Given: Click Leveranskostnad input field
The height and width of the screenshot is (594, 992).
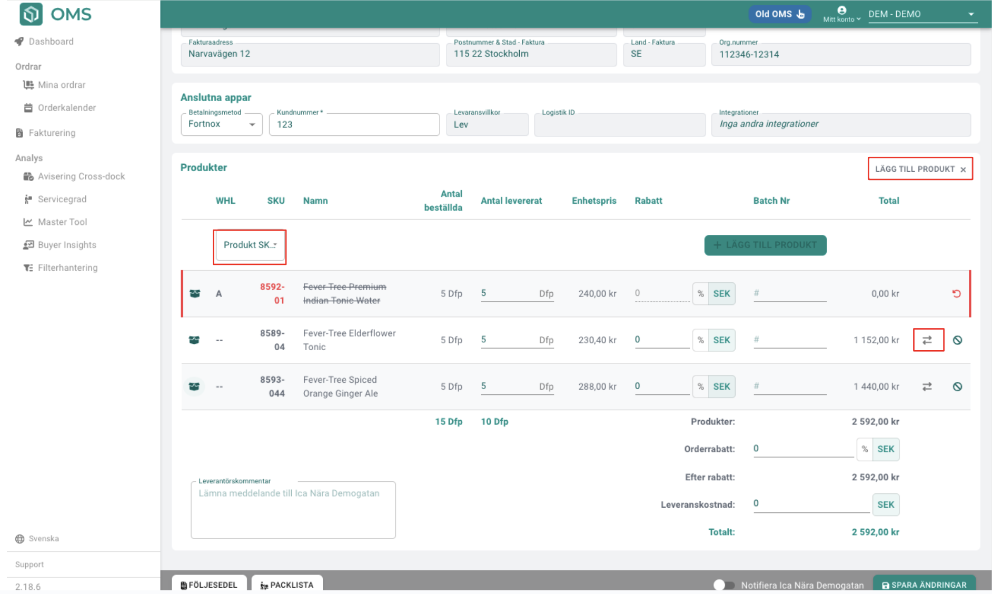Looking at the screenshot, I should (811, 503).
